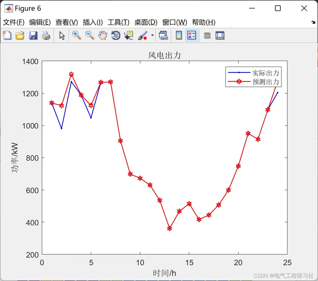
Task: Save figure using the floppy disk icon
Action: click(x=33, y=35)
